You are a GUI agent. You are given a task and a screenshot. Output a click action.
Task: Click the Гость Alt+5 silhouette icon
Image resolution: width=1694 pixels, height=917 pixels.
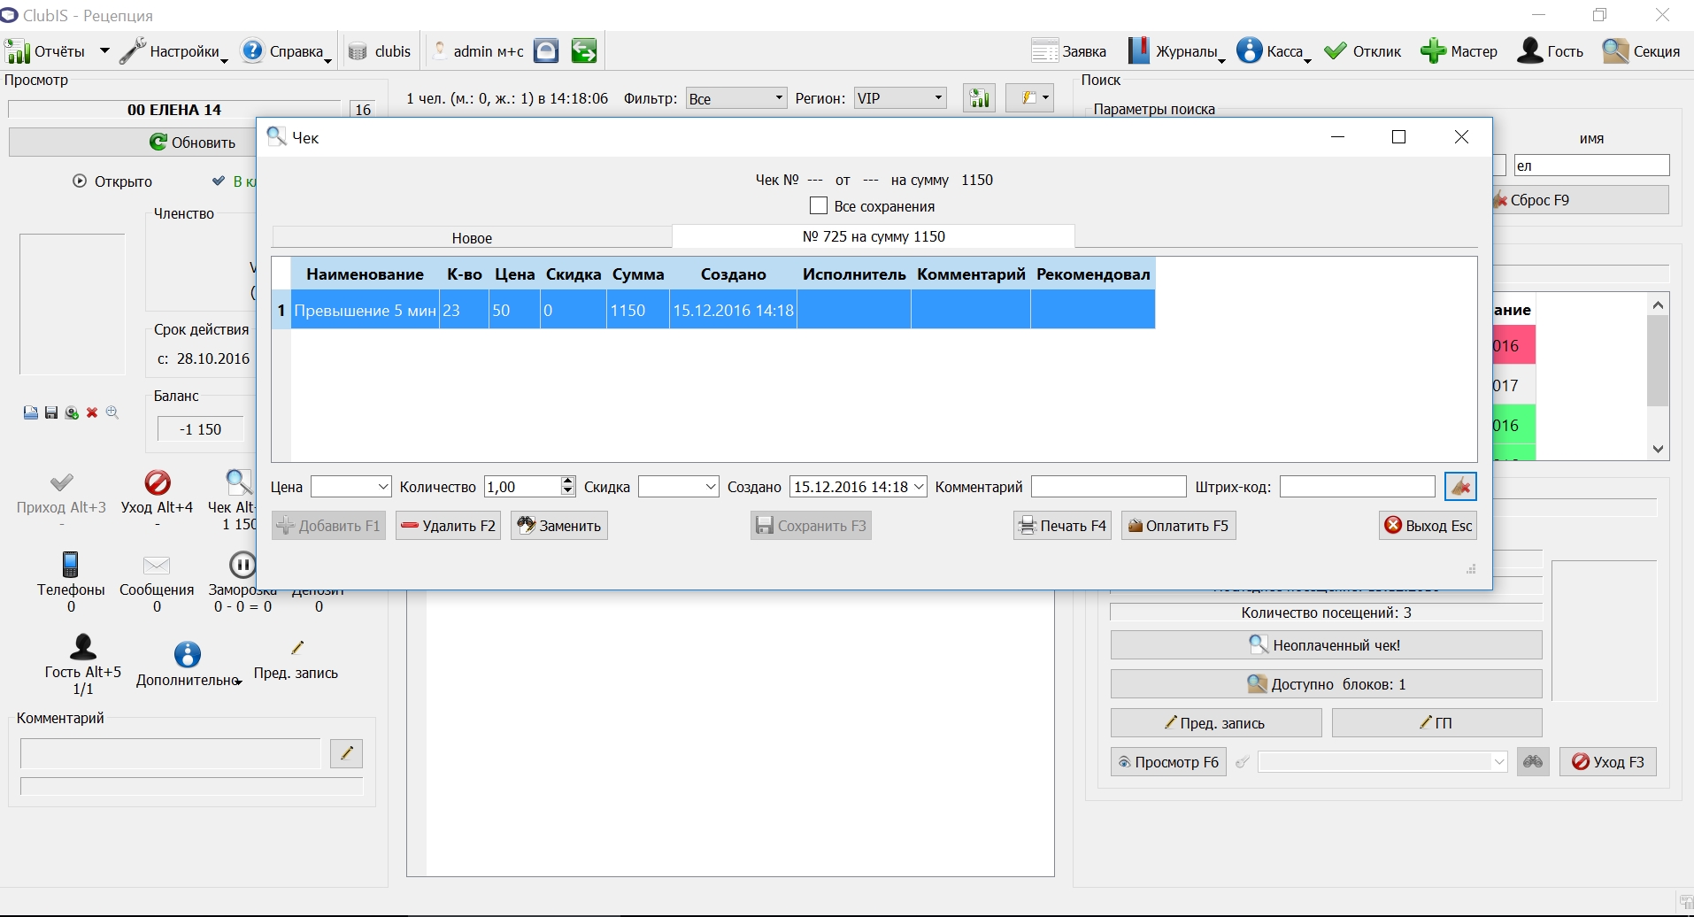(x=83, y=647)
